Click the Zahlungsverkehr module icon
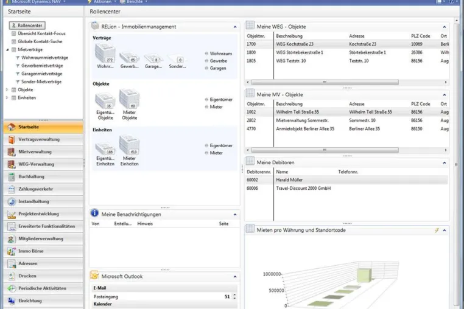464x309 pixels. tap(11, 189)
